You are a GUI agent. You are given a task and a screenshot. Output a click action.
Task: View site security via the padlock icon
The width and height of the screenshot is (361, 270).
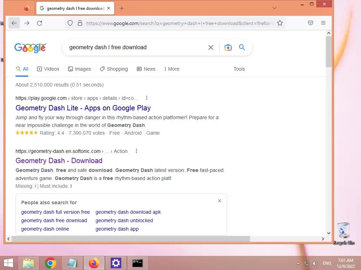coord(80,23)
